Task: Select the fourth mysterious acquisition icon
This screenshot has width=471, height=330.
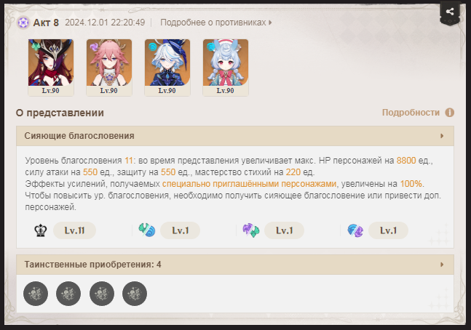Action: point(135,294)
